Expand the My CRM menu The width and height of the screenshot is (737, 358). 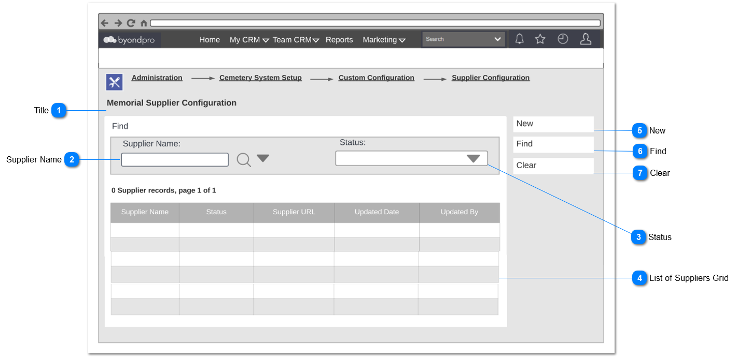249,40
